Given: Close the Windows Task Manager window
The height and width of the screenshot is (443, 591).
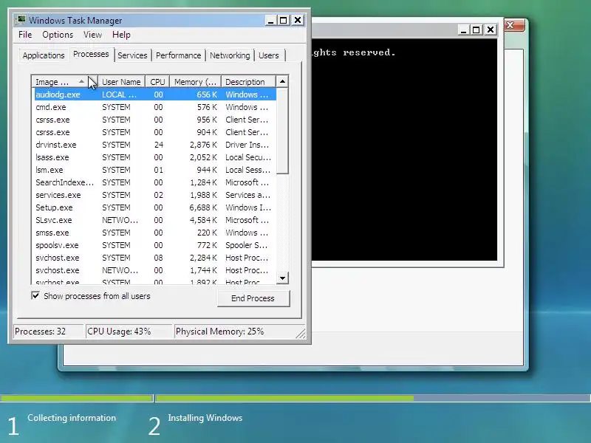Looking at the screenshot, I should (x=298, y=21).
